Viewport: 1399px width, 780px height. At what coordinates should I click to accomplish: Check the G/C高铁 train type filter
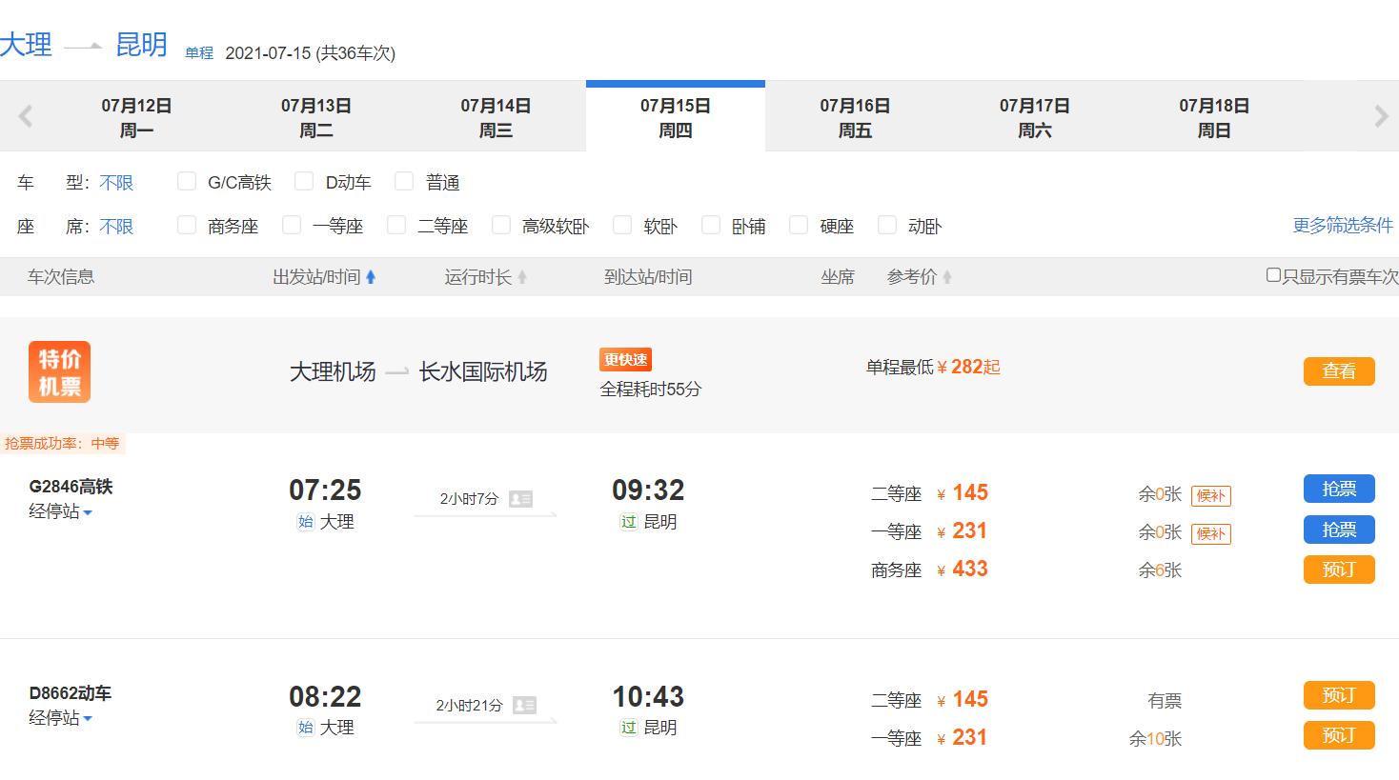187,181
